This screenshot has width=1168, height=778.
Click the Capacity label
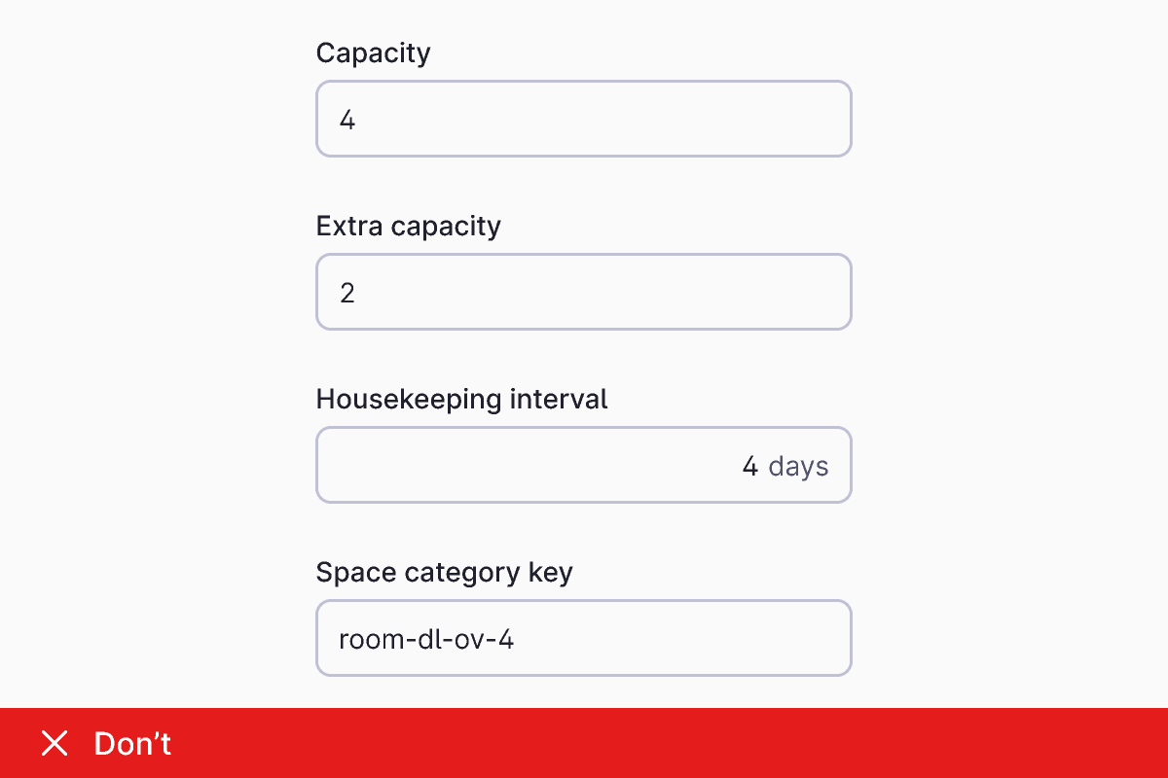pyautogui.click(x=373, y=53)
